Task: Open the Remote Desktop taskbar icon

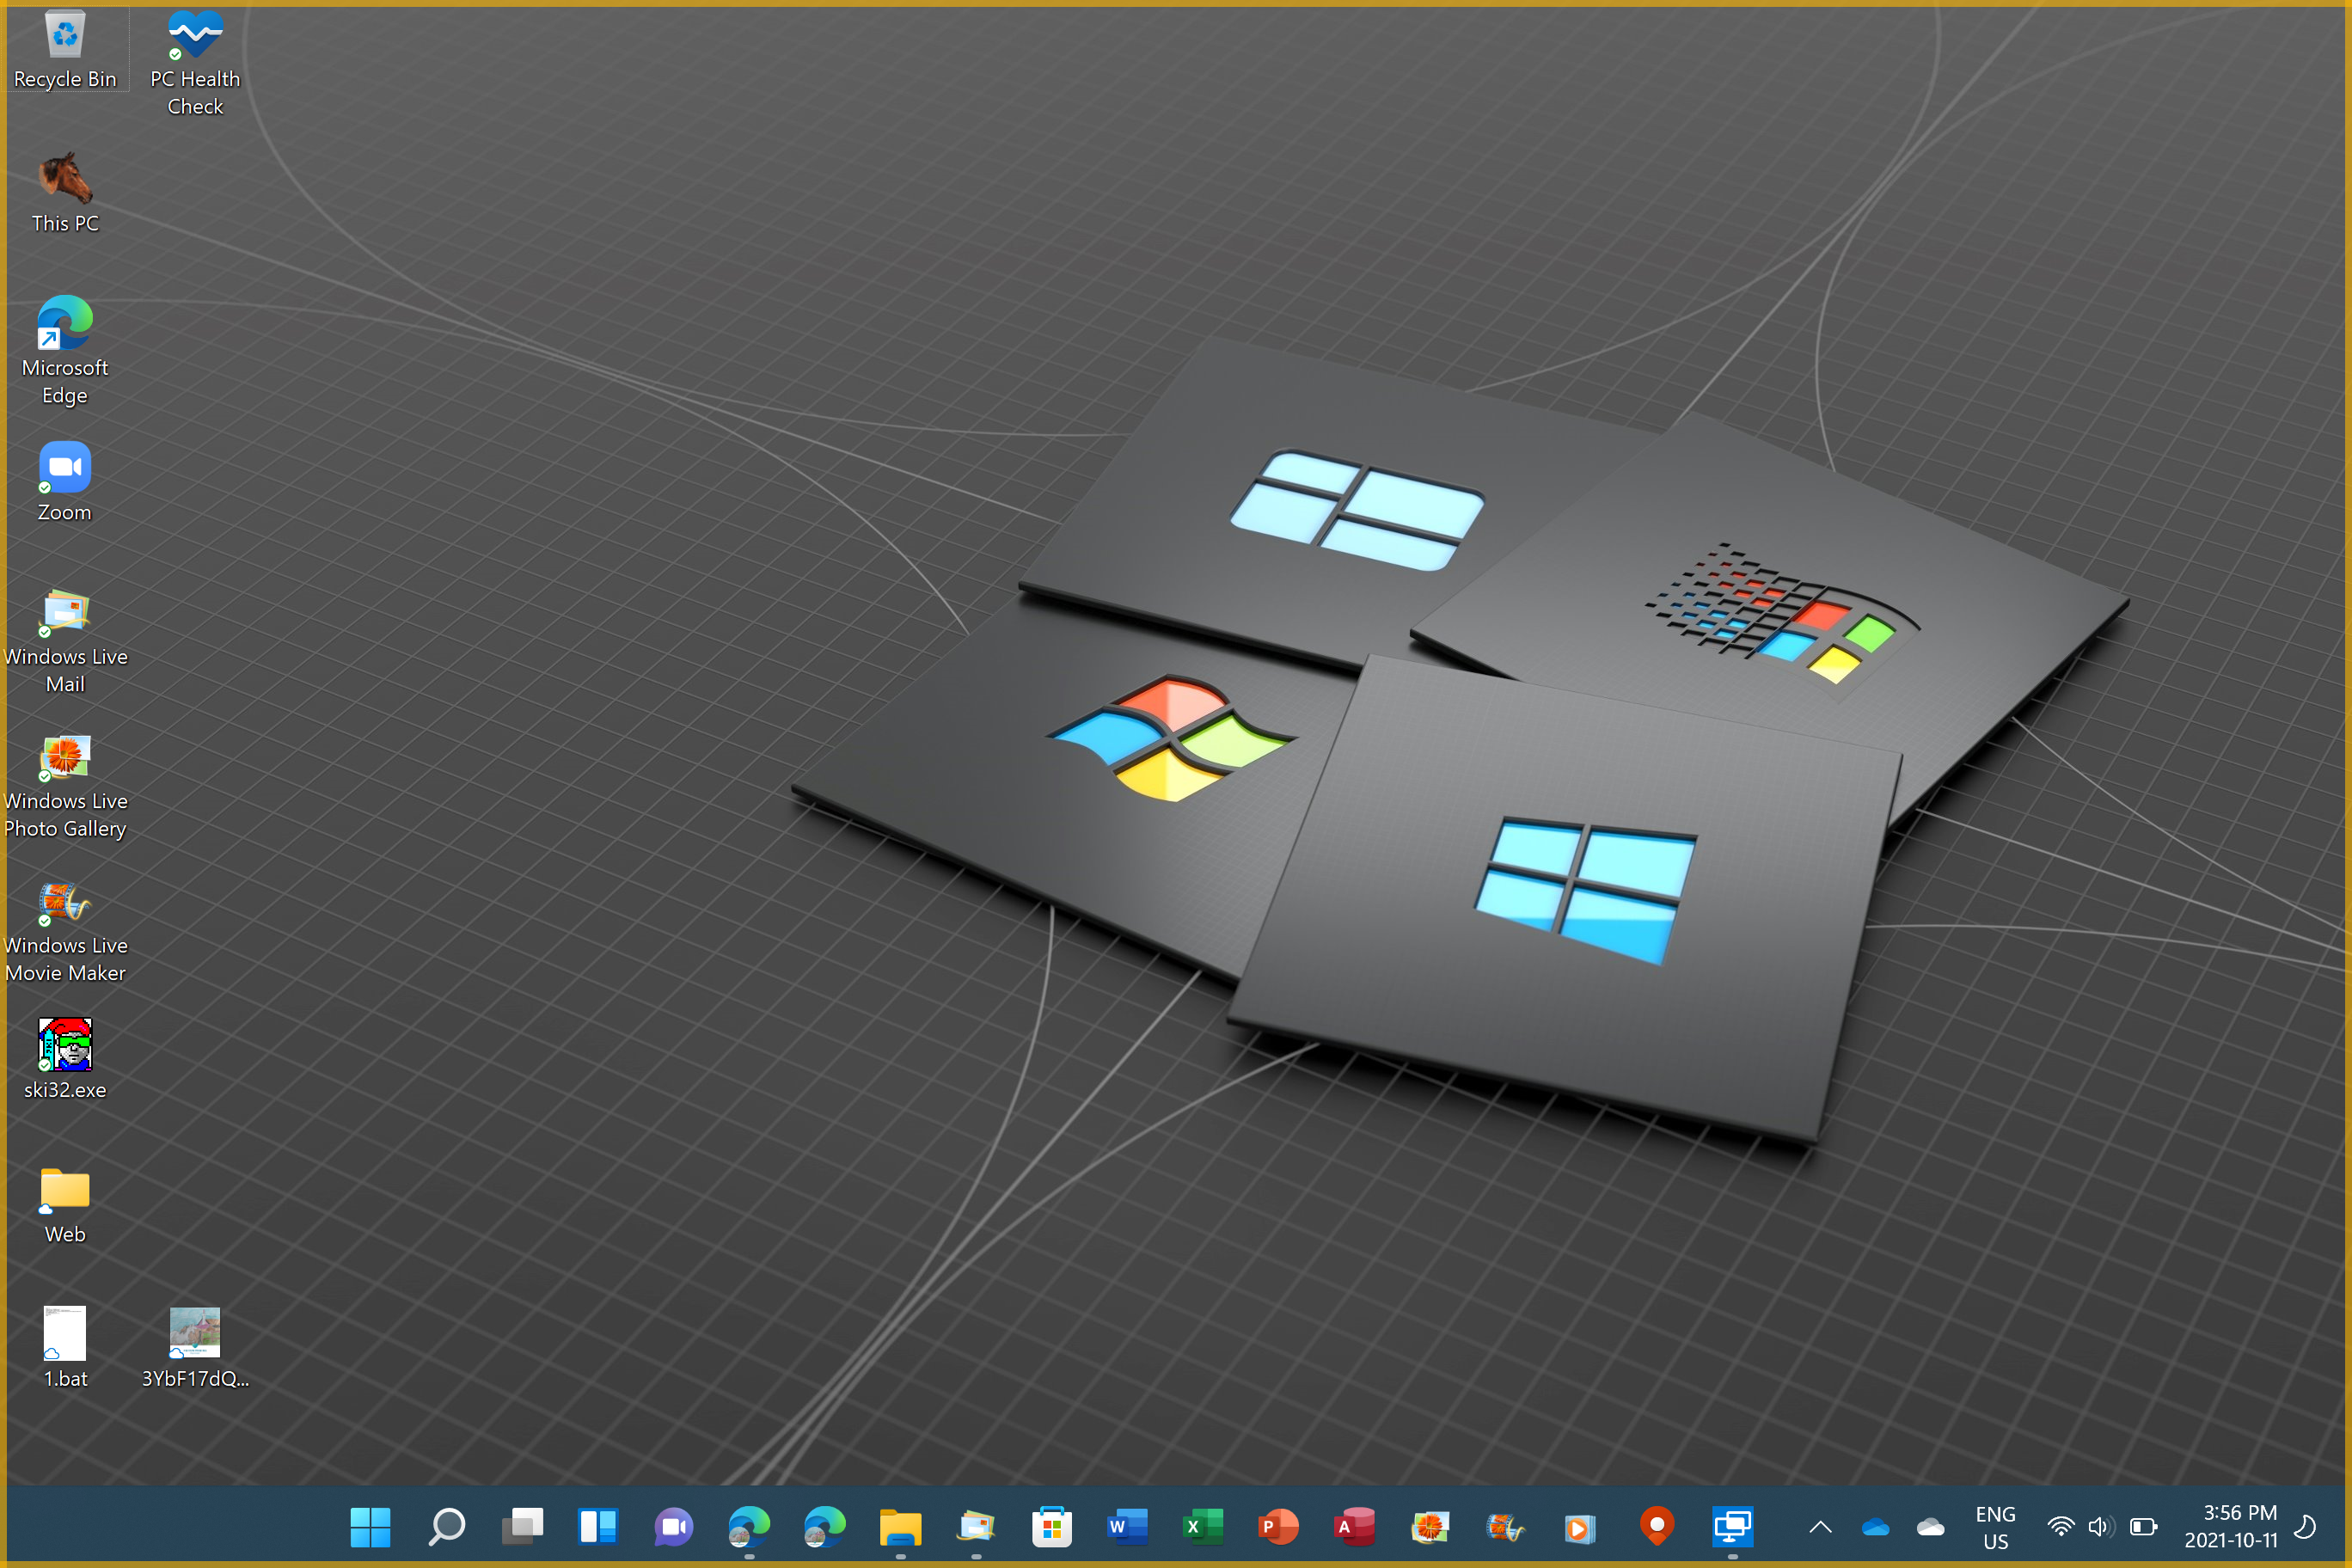Action: pyautogui.click(x=1733, y=1527)
